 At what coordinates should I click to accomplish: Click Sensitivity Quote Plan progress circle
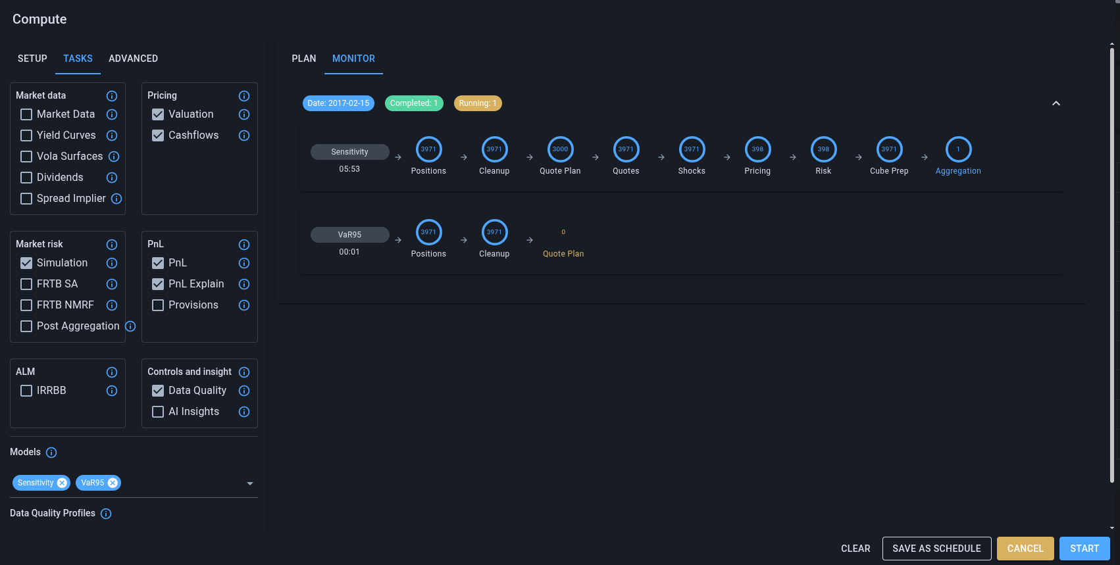[x=560, y=149]
